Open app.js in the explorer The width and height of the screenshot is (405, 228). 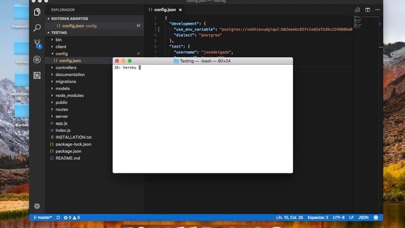61,123
